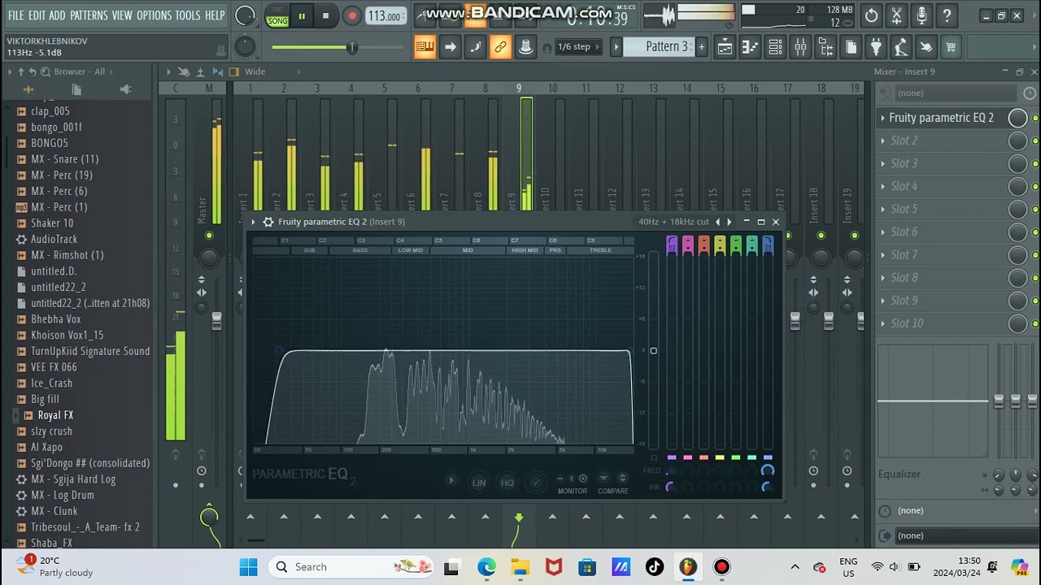The width and height of the screenshot is (1041, 585).
Task: Toggle PAT/SONG mode switch
Action: 277,15
